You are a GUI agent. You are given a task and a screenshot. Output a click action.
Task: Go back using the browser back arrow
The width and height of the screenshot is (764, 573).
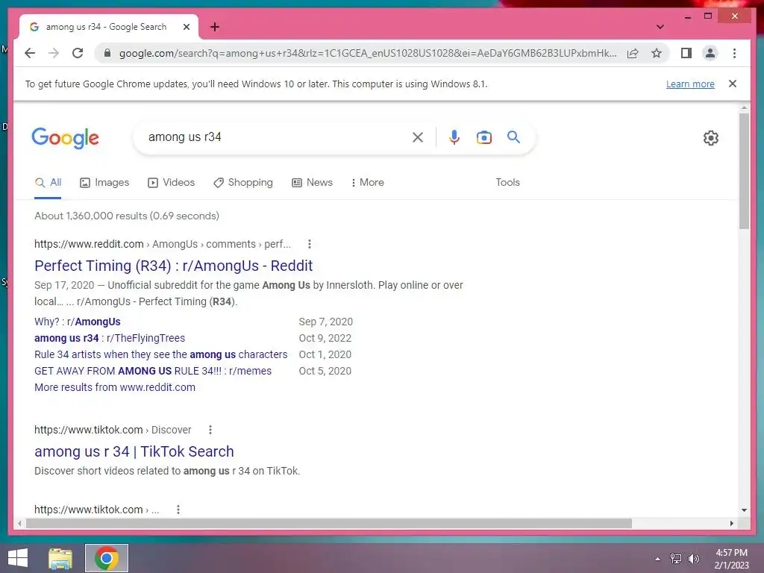point(30,53)
